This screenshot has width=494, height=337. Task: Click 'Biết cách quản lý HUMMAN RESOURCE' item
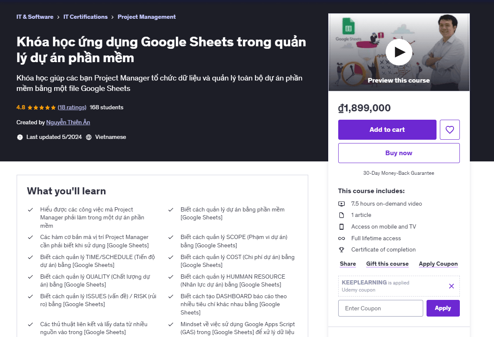pos(233,281)
